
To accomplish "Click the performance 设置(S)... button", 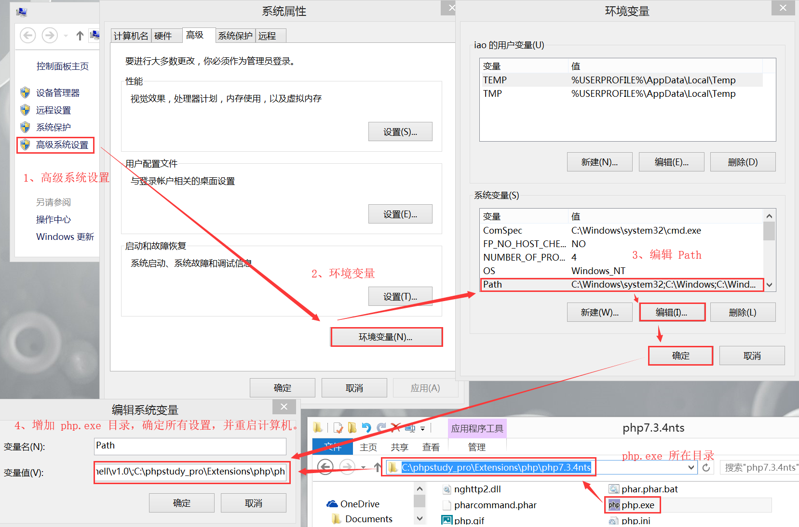I will pos(400,132).
